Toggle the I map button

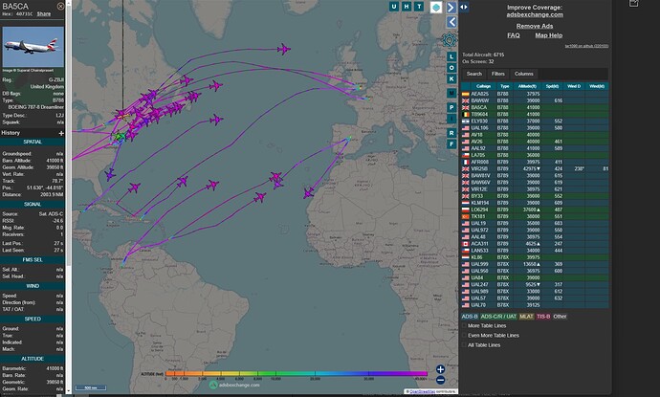[x=451, y=119]
